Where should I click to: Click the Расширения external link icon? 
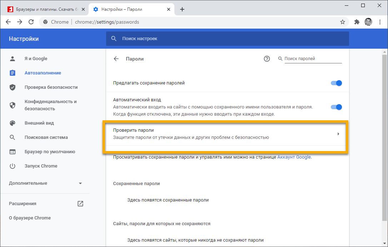coord(80,204)
